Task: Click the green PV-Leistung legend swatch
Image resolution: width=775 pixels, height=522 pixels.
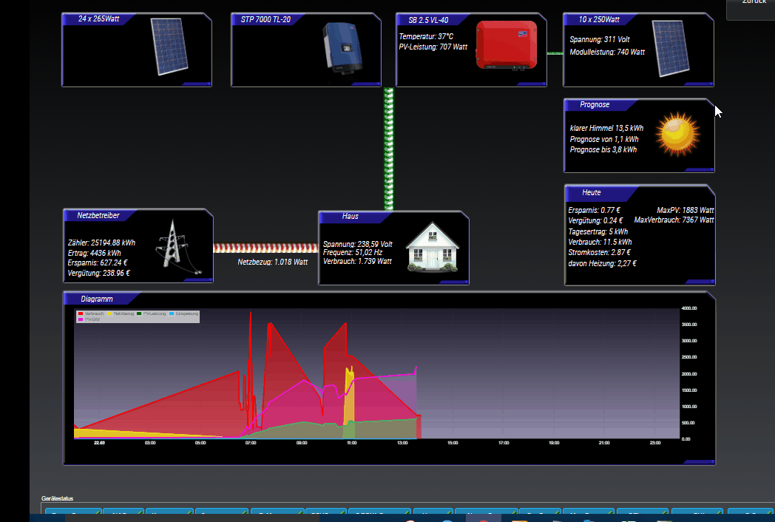Action: (x=138, y=313)
